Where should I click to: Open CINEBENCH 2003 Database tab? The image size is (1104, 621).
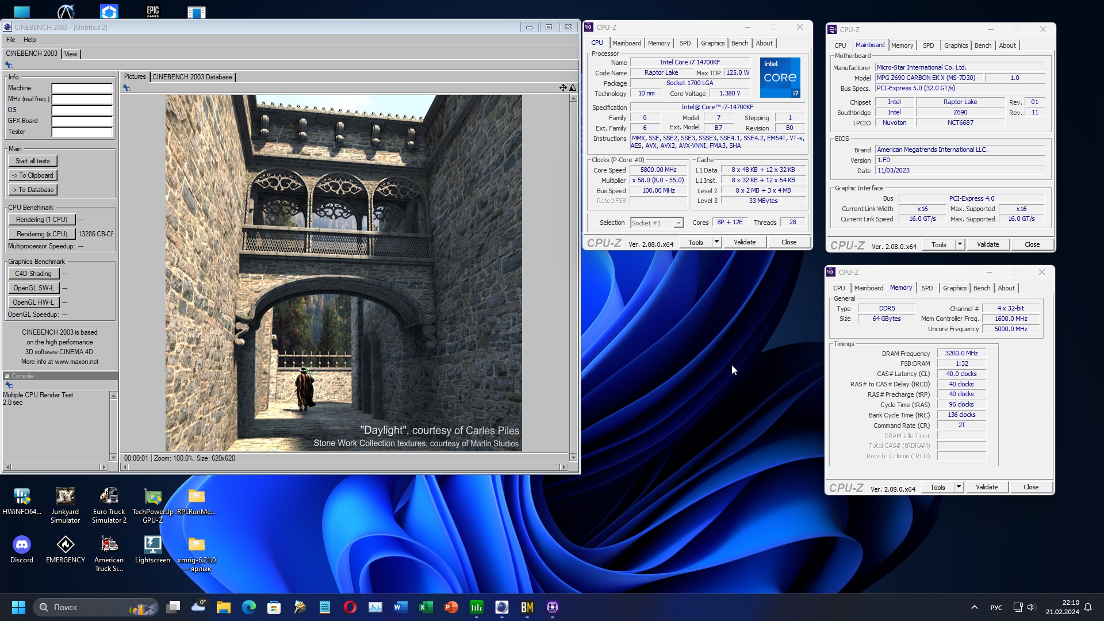click(192, 77)
